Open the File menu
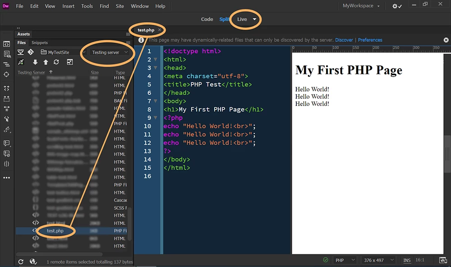Viewport: 451px width, 267px height. tap(19, 6)
